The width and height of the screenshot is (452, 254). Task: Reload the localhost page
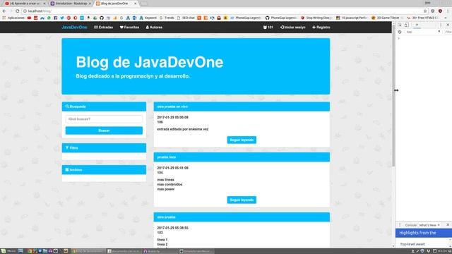[17, 11]
